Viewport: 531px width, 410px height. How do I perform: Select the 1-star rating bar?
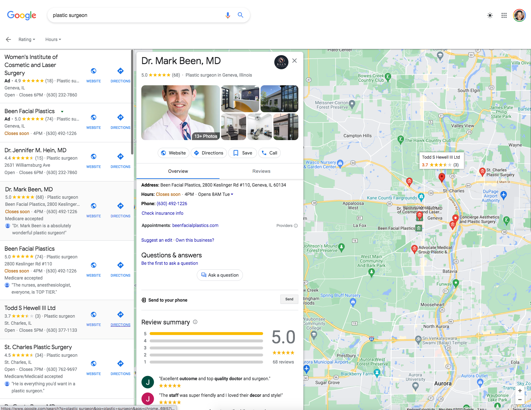206,362
